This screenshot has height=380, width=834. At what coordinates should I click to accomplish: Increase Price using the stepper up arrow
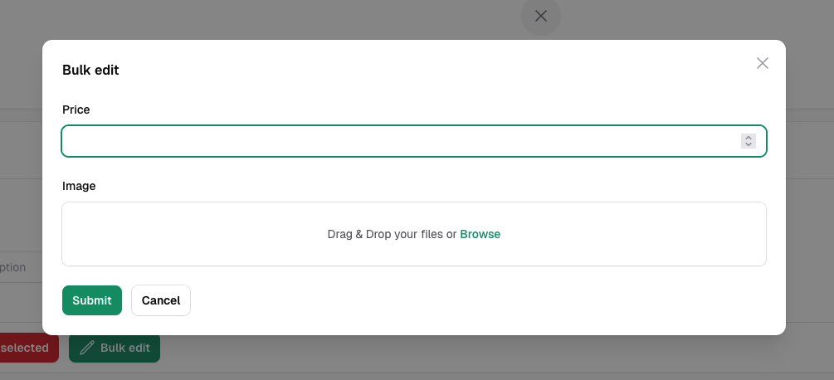pos(749,138)
